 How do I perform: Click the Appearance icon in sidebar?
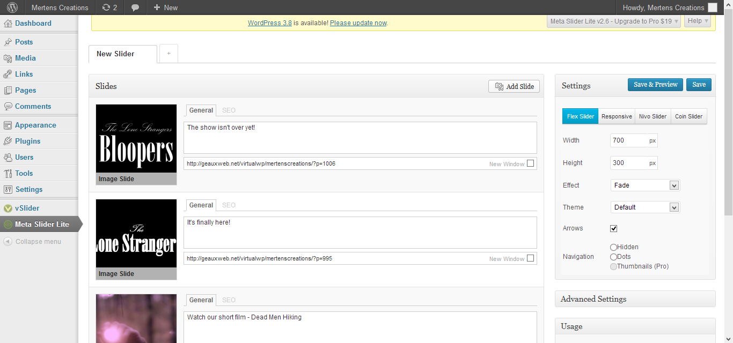[x=8, y=125]
